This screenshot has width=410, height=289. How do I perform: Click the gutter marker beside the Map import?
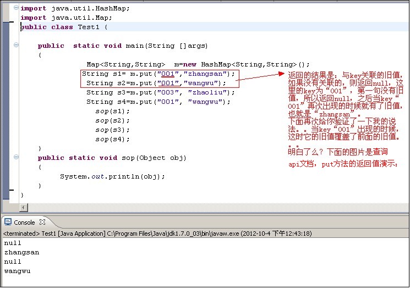click(12, 21)
